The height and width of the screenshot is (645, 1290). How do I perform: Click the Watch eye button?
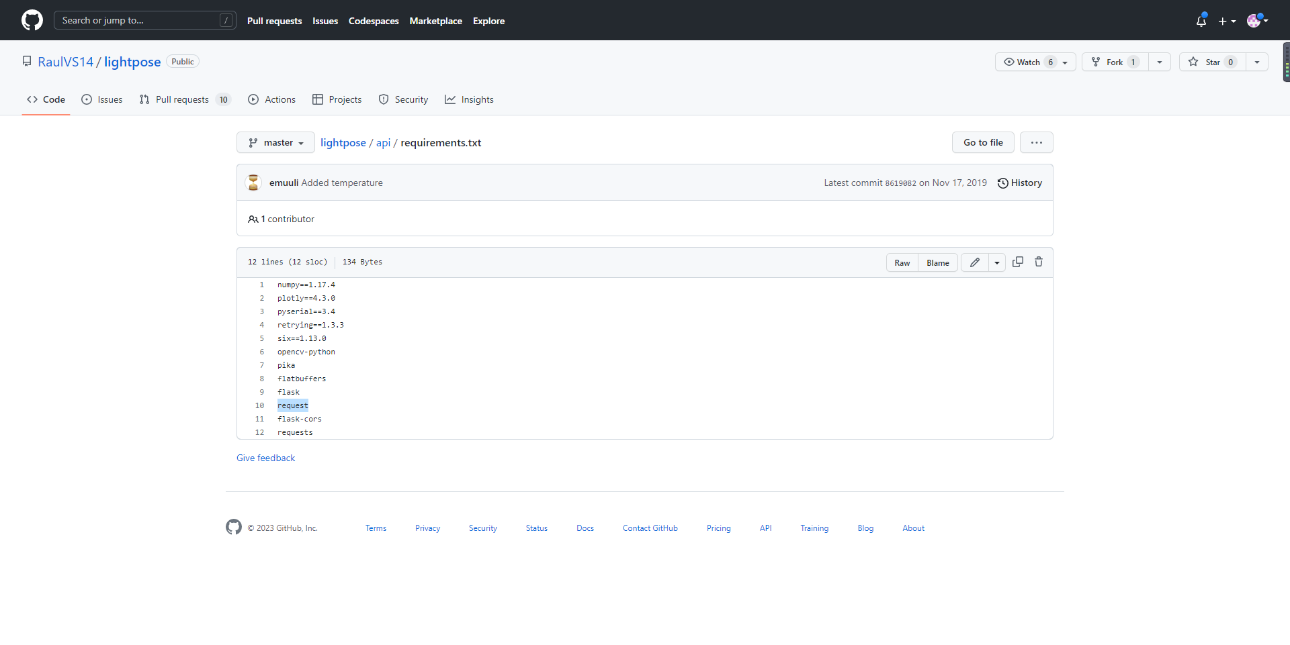point(1035,62)
